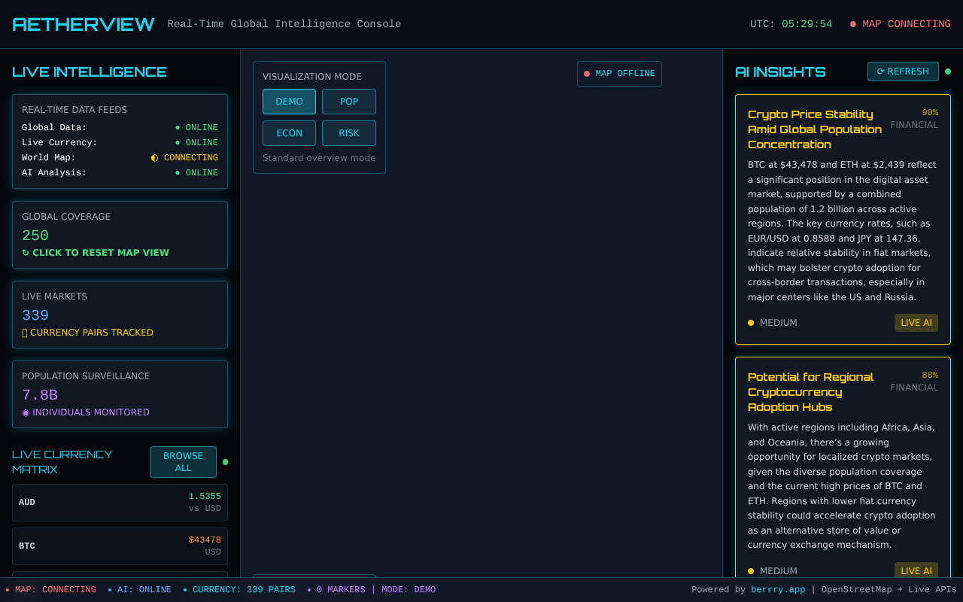This screenshot has width=963, height=602.
Task: Expand the BTC currency row
Action: [x=120, y=546]
